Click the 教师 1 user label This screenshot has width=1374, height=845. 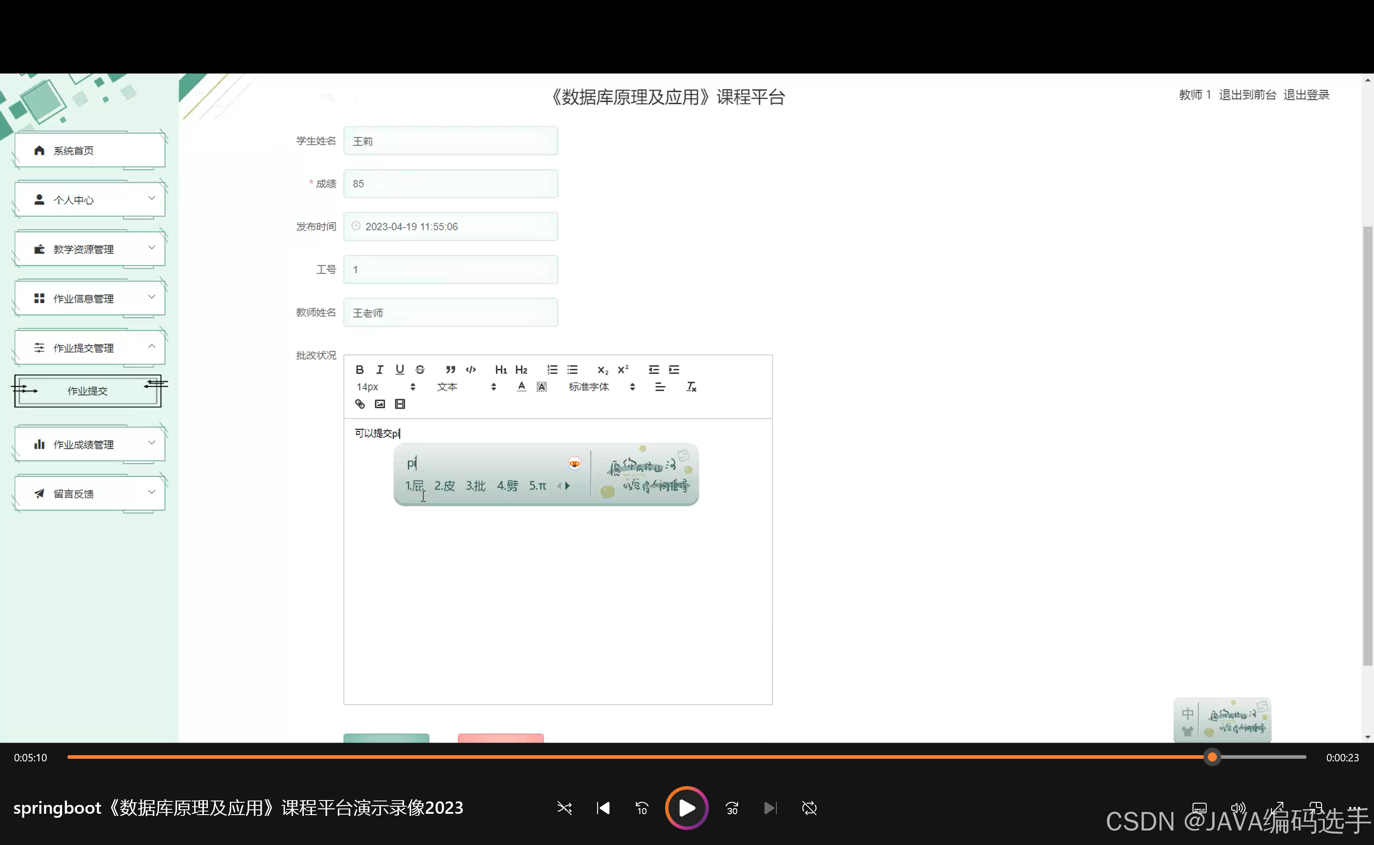coord(1194,95)
